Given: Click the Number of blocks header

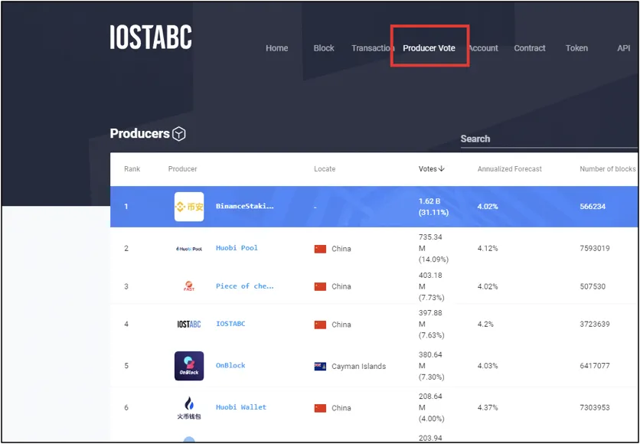Looking at the screenshot, I should (x=607, y=169).
